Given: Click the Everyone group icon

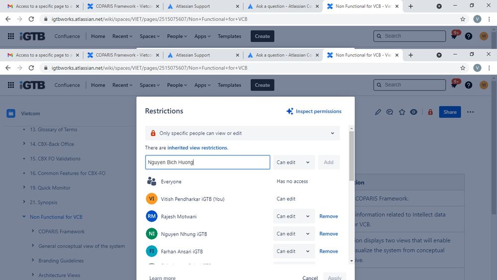Looking at the screenshot, I should click(x=152, y=181).
